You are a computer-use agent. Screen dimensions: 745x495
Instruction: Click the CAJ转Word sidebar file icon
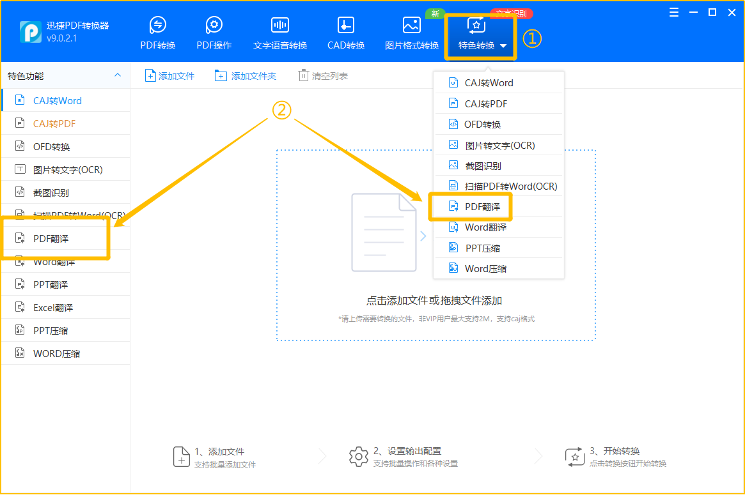pos(20,100)
